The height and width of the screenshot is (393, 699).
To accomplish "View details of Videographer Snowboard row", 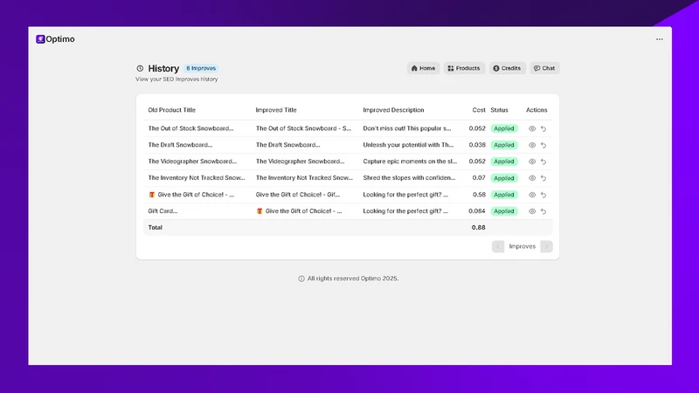I will click(x=532, y=162).
